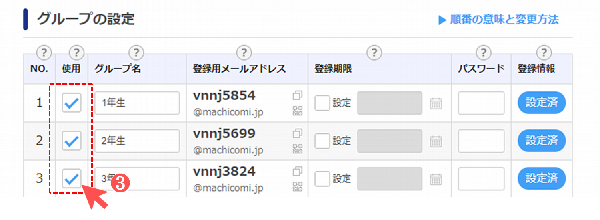Focus password field for group 1
This screenshot has width=600, height=220.
tap(481, 103)
